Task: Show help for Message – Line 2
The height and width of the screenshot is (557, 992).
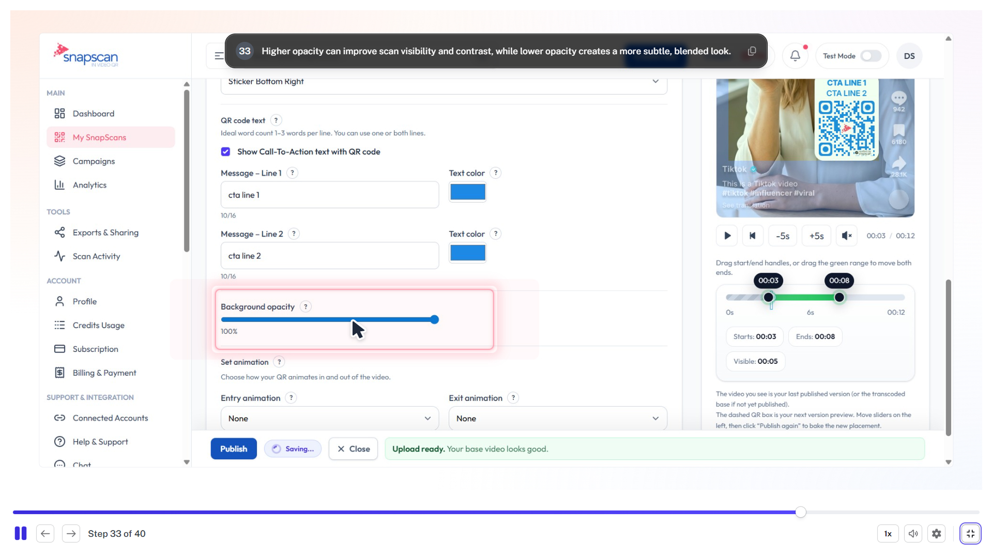Action: pyautogui.click(x=294, y=234)
